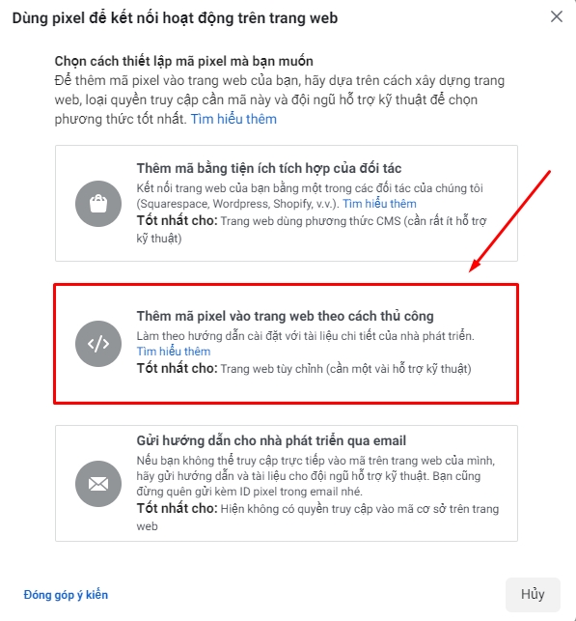
Task: Click dialog title 'Dùng pixel để kết nối'
Action: (175, 18)
